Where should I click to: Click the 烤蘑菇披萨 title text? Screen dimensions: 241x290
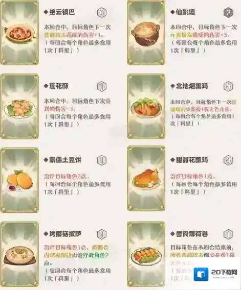pyautogui.click(x=65, y=234)
